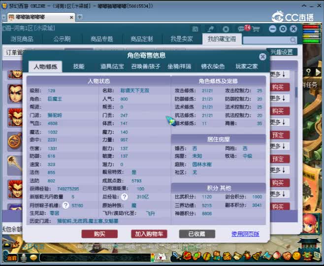Click the yellow status bar

(311, 36)
